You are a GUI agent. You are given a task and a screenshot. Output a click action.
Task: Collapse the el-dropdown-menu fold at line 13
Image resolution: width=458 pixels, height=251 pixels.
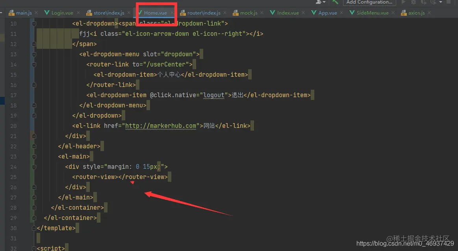click(34, 54)
